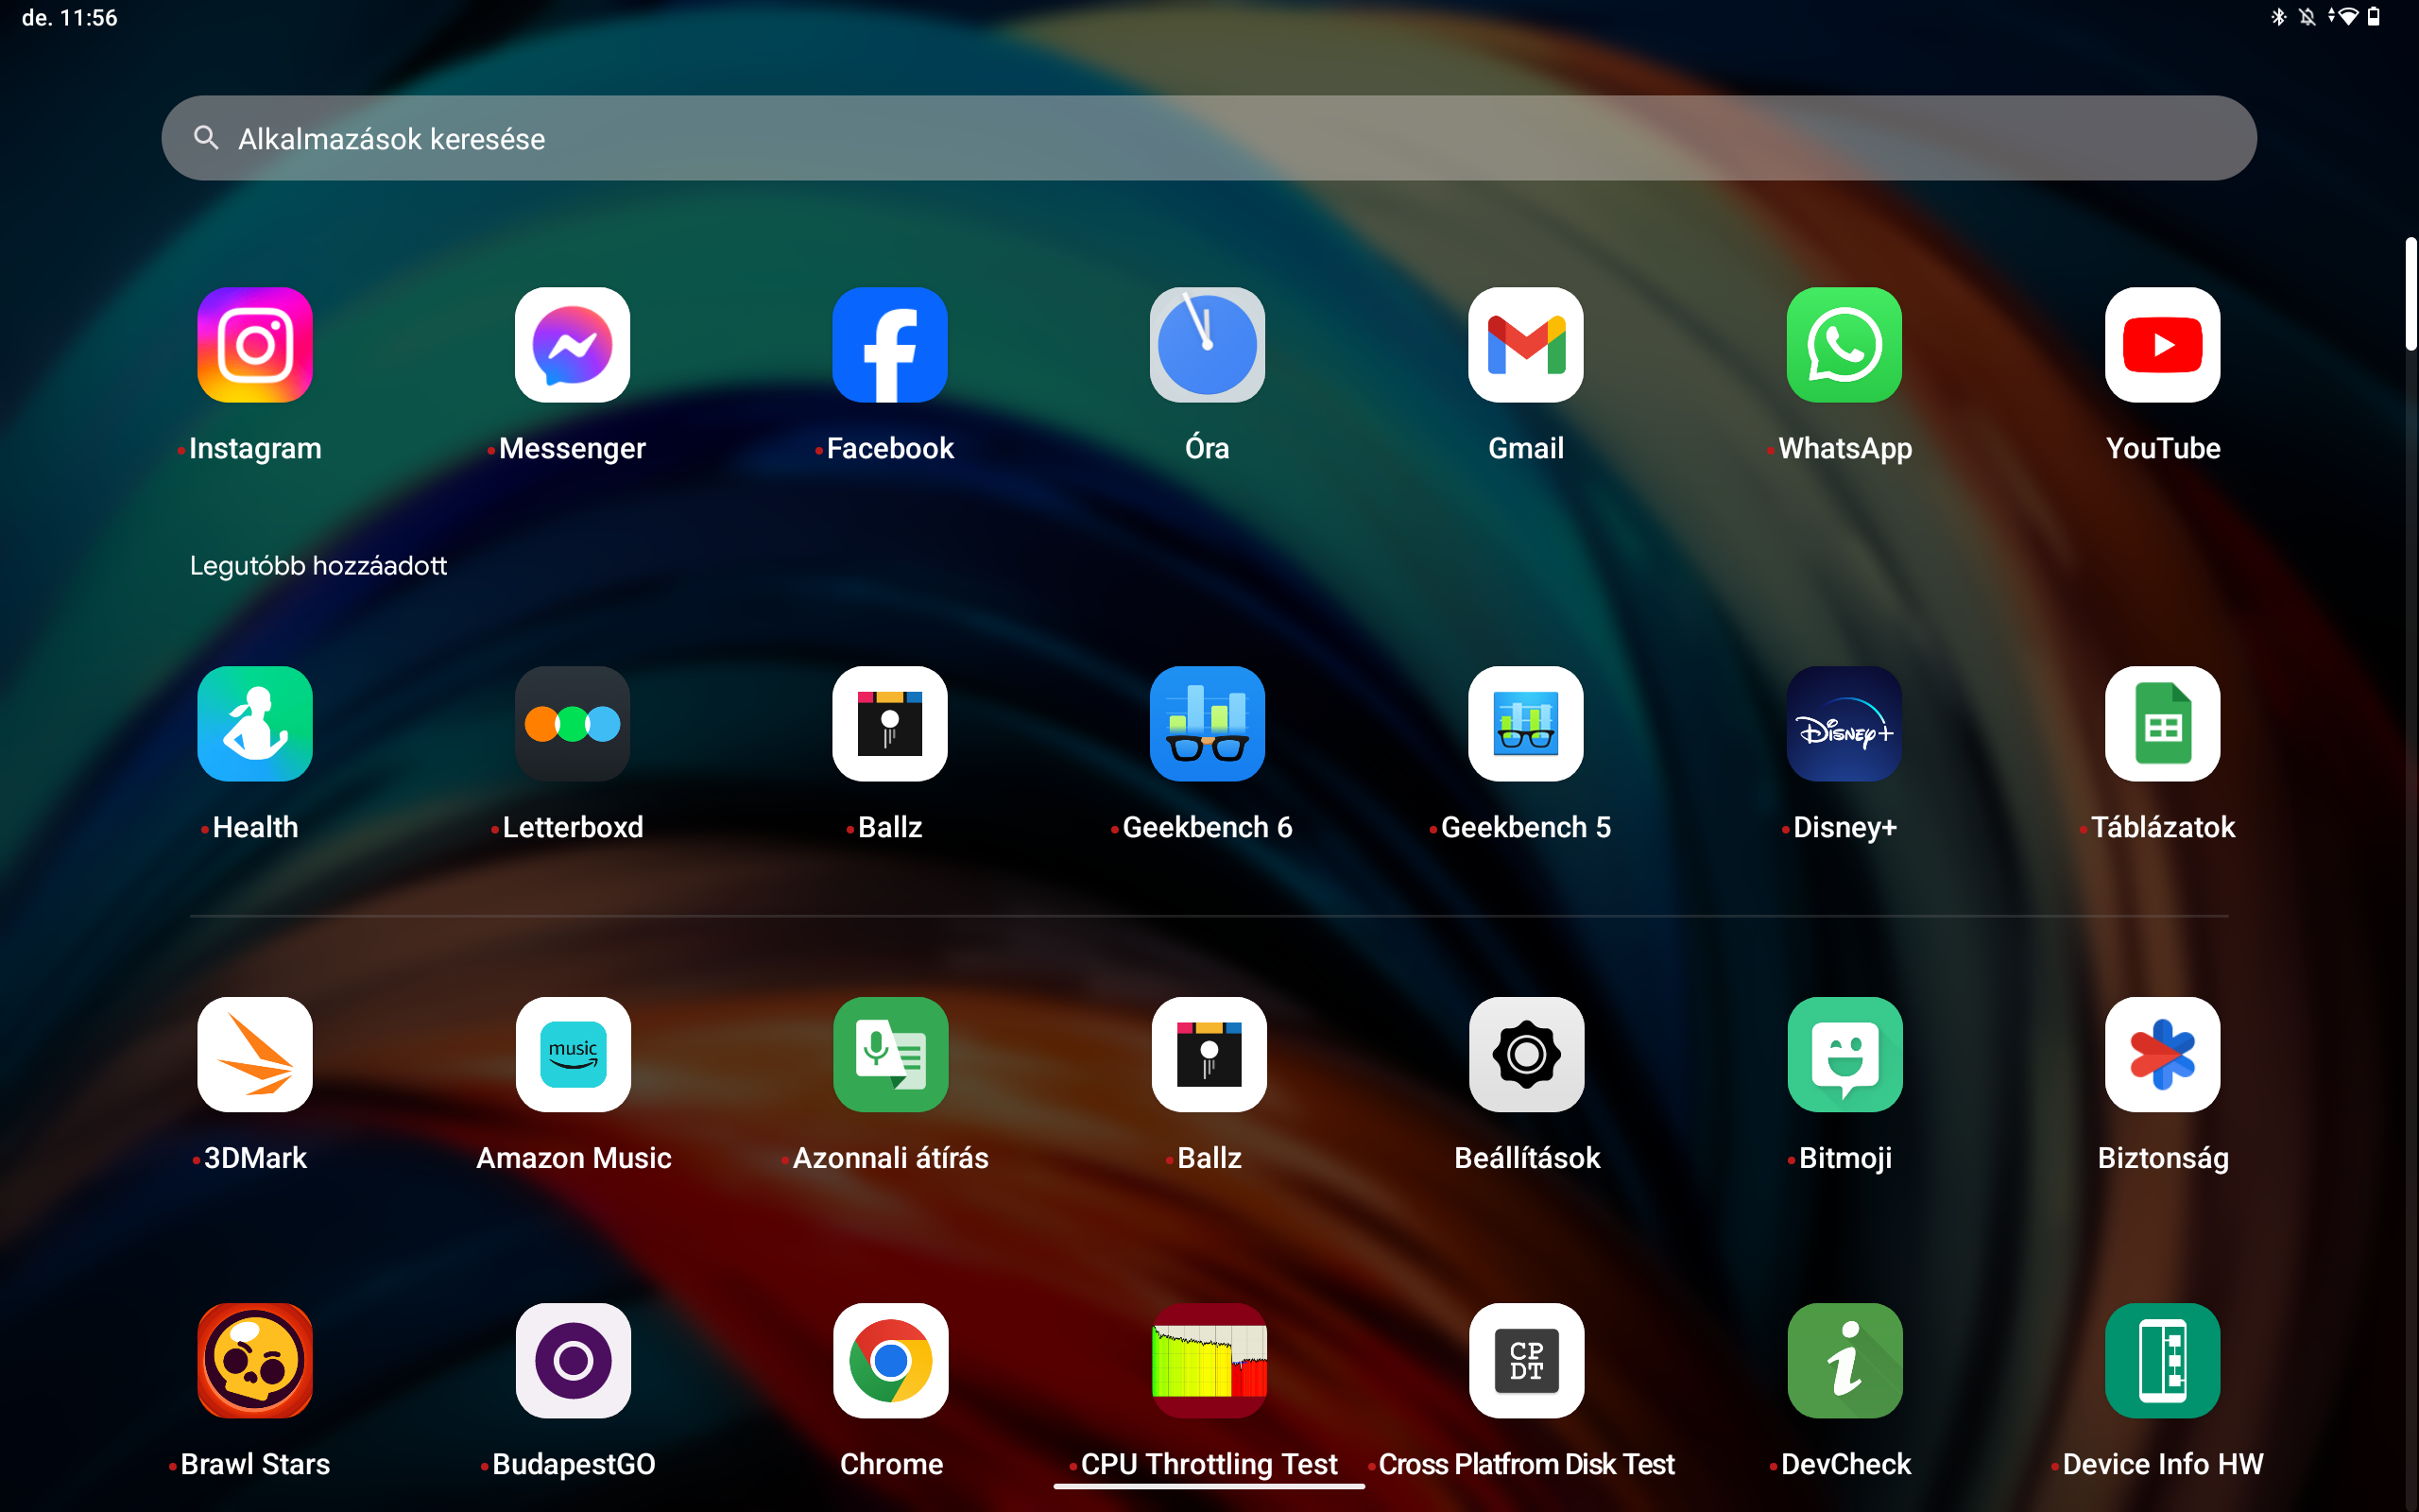The height and width of the screenshot is (1512, 2419).
Task: Open Biztonság security app
Action: point(2162,1054)
